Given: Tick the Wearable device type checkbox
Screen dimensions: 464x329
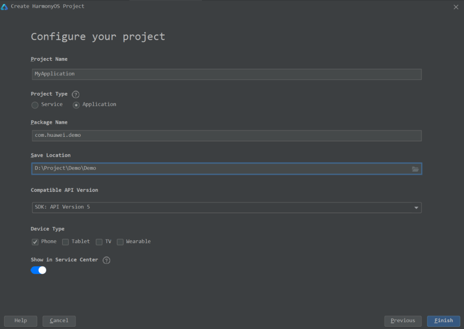Looking at the screenshot, I should 120,242.
